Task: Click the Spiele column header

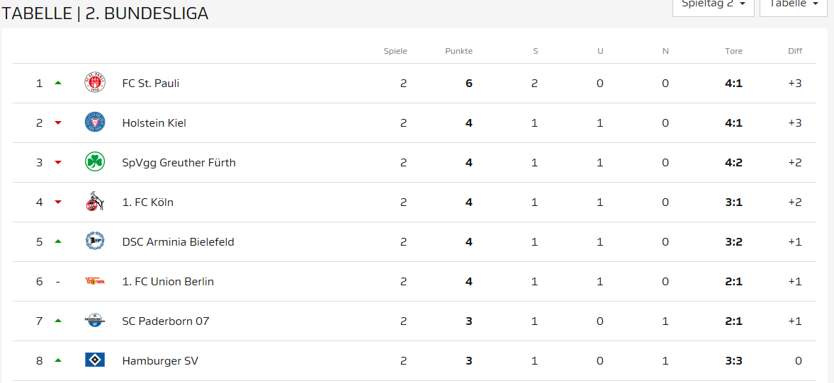Action: [x=395, y=51]
